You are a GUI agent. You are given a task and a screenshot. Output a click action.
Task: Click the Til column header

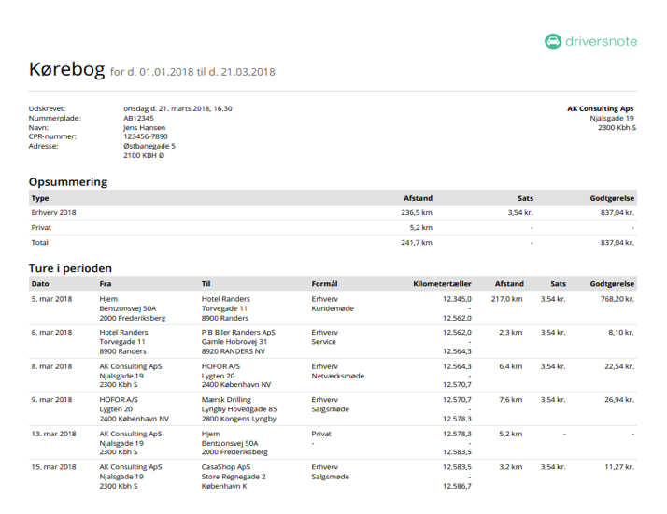[206, 284]
